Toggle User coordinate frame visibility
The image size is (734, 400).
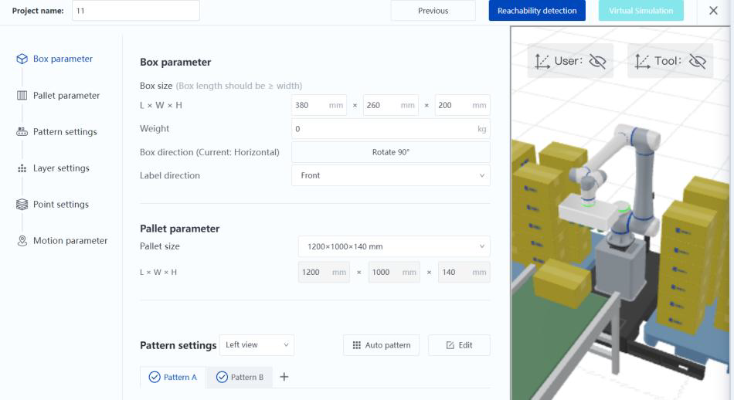[x=597, y=61]
